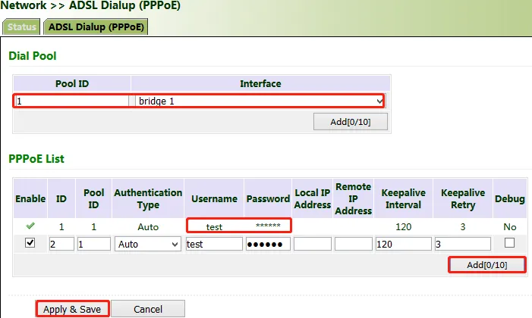The width and height of the screenshot is (532, 318).
Task: Click the Debug column header
Action: coord(509,199)
